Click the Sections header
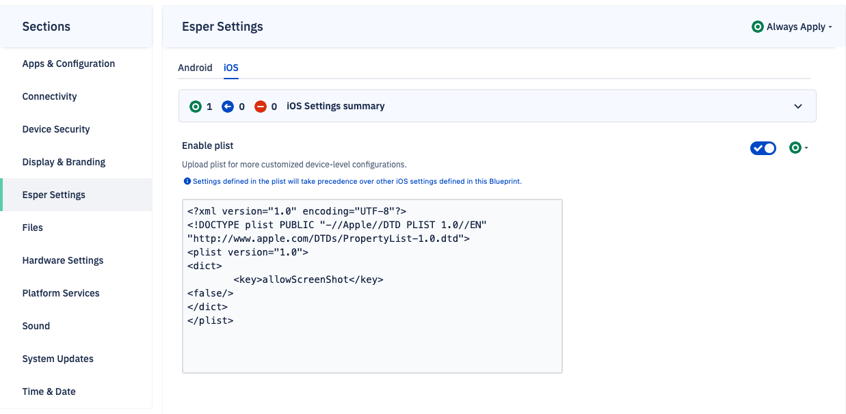This screenshot has height=414, width=846. [x=47, y=27]
